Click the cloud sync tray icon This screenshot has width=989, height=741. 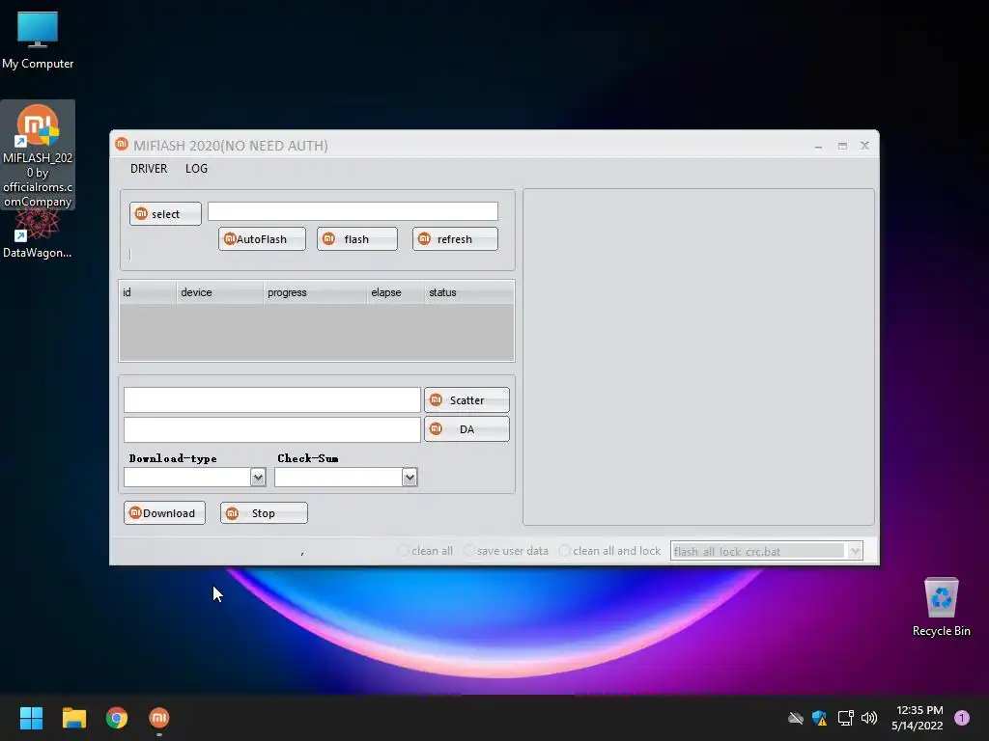coord(796,718)
